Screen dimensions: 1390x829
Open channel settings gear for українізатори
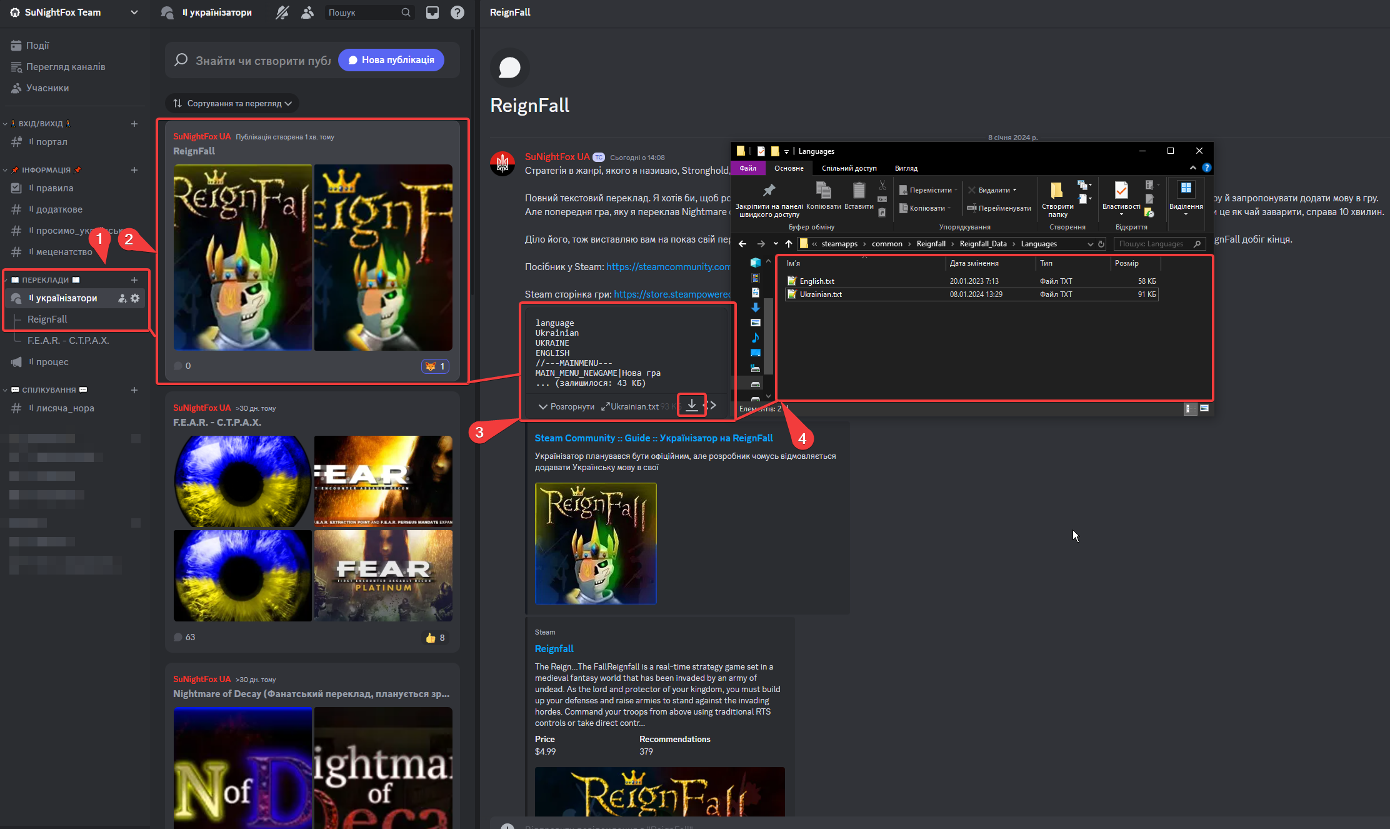click(135, 298)
